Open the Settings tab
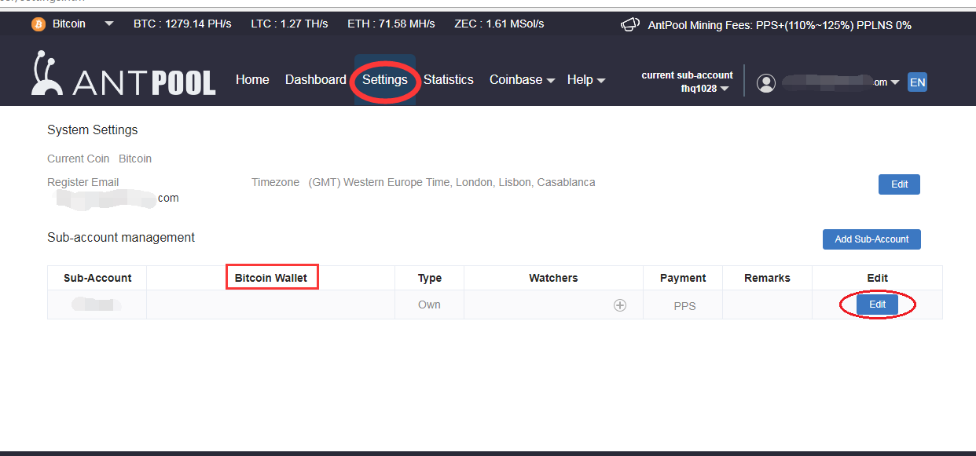Viewport: 976px width, 456px height. pos(385,79)
